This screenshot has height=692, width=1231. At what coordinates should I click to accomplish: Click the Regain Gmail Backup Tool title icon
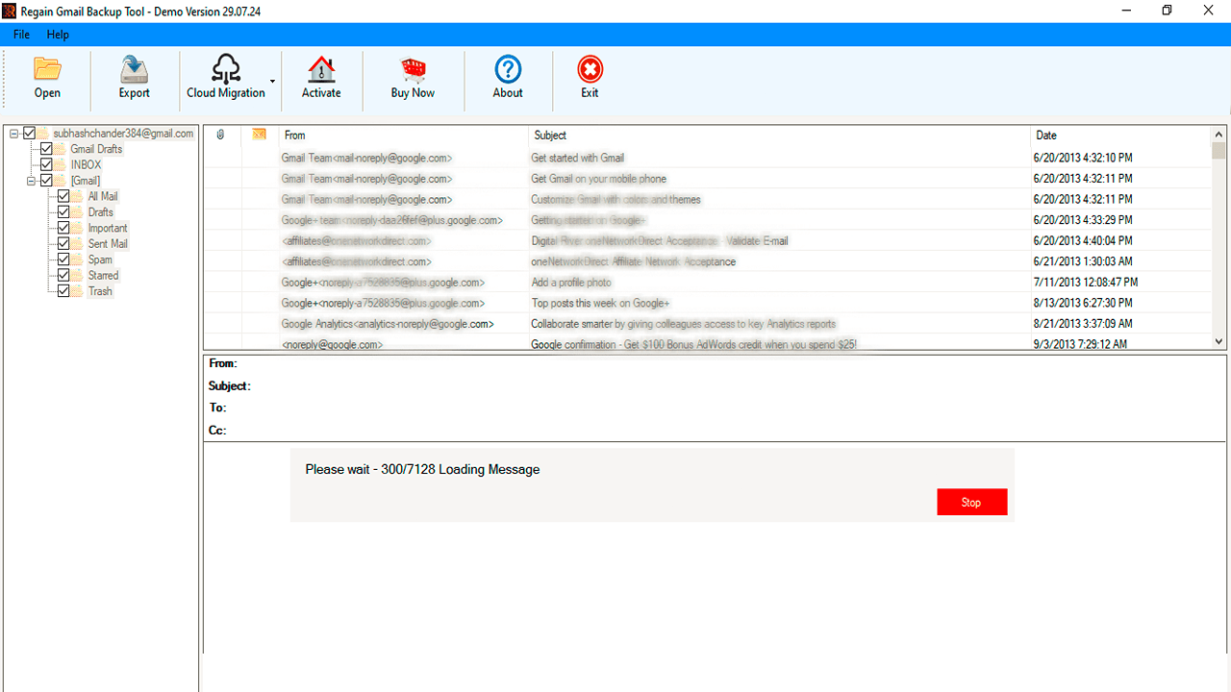[10, 11]
